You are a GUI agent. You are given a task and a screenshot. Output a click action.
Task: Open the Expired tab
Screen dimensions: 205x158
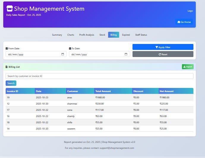point(126,35)
